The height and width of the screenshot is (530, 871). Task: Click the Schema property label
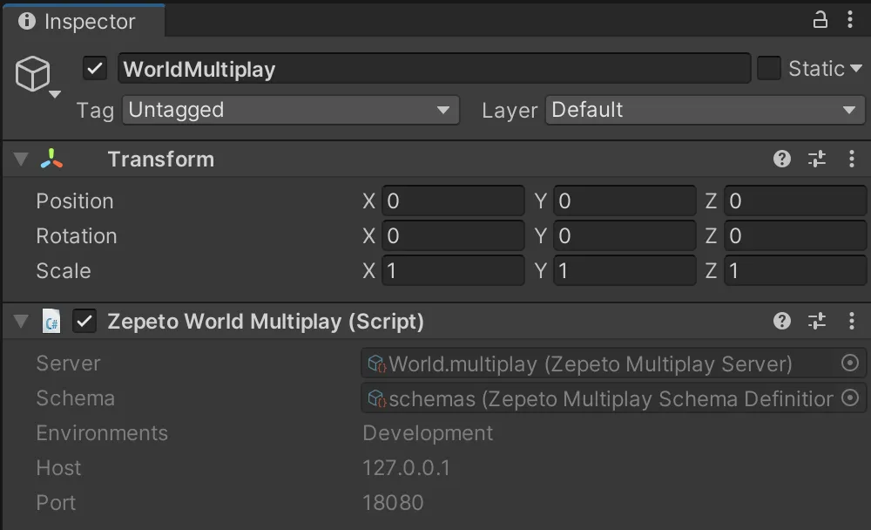tap(75, 397)
